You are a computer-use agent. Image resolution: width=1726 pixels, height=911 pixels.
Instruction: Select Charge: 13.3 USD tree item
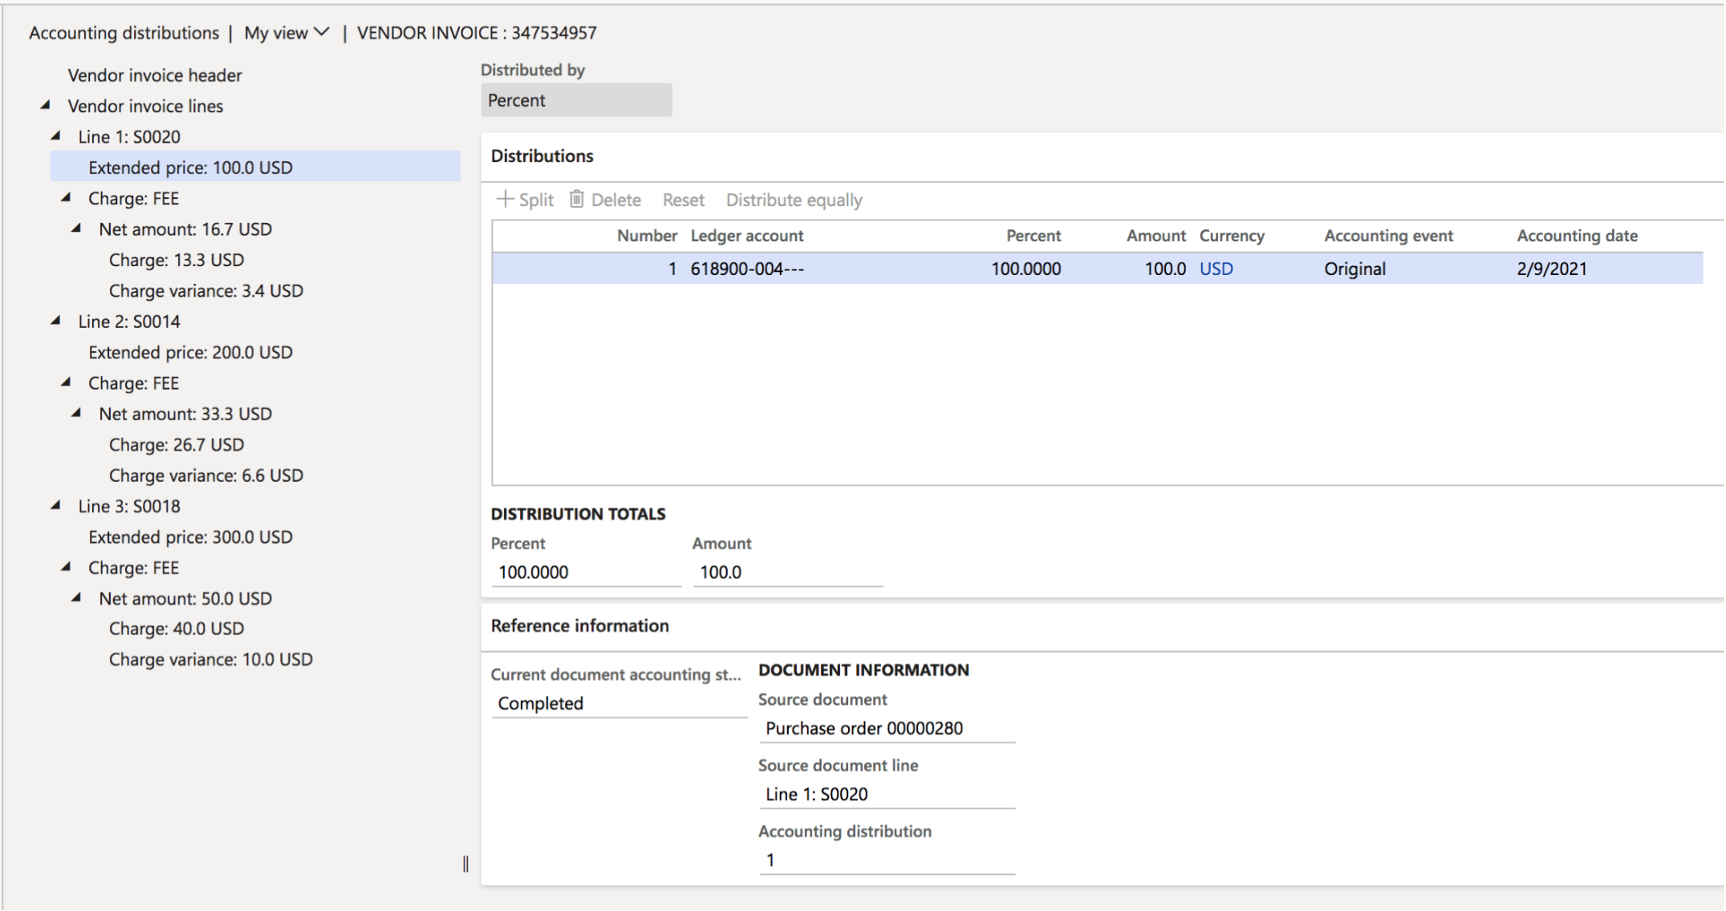(177, 260)
